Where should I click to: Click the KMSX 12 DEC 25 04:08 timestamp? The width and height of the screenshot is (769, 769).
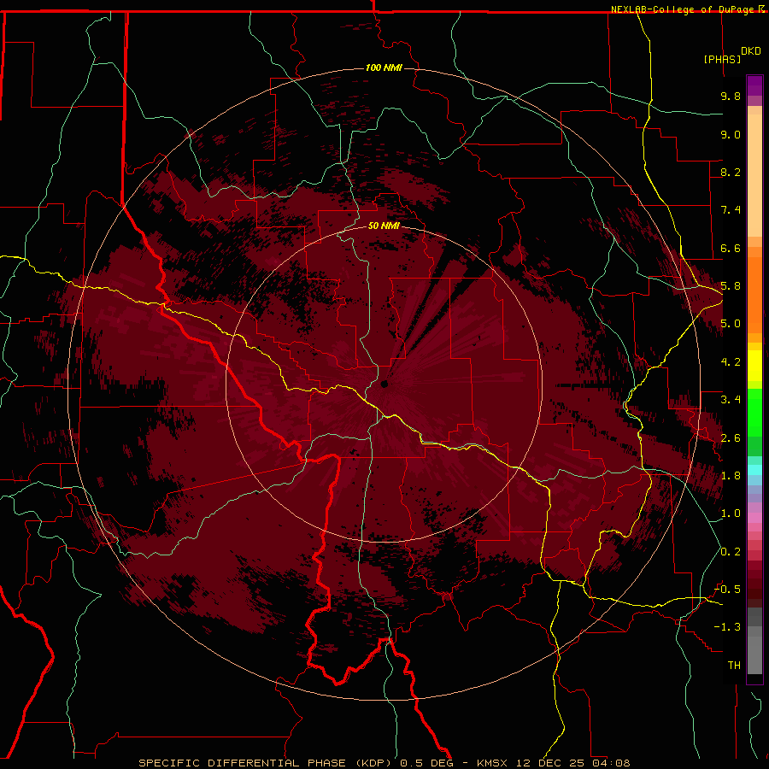pos(554,763)
